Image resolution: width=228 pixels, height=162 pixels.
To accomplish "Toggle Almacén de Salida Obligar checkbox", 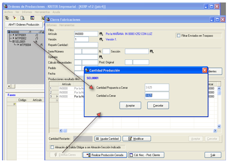I will pyautogui.click(x=52, y=147).
